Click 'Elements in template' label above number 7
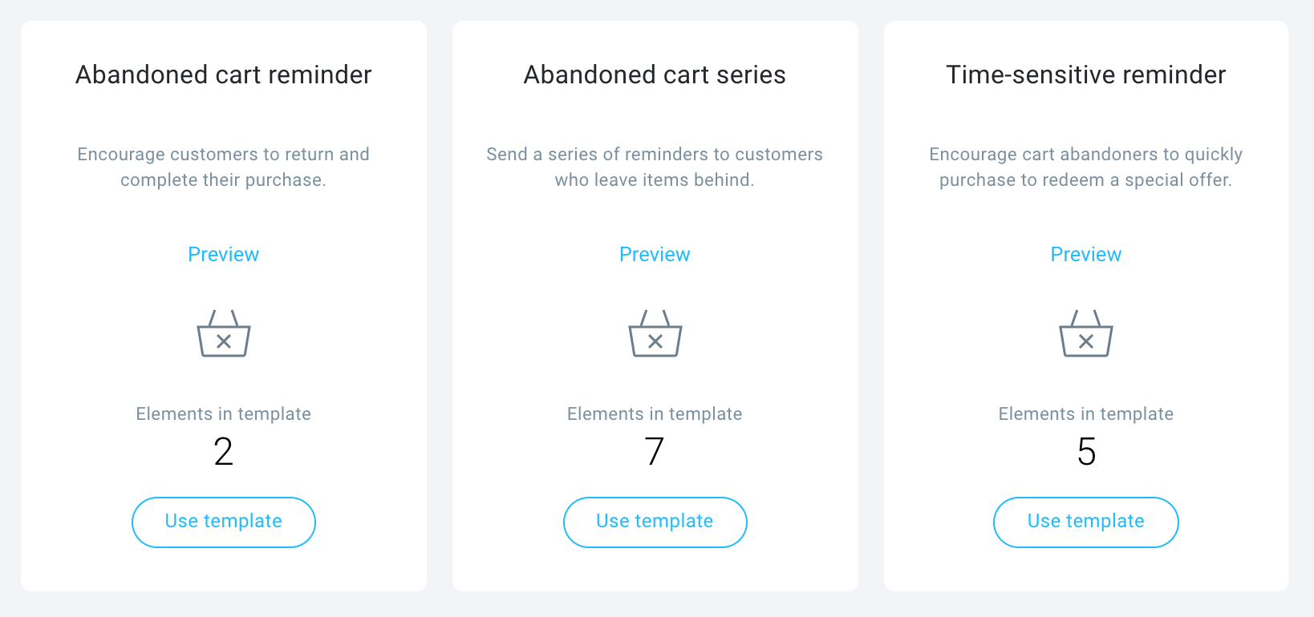This screenshot has width=1314, height=617. [655, 413]
